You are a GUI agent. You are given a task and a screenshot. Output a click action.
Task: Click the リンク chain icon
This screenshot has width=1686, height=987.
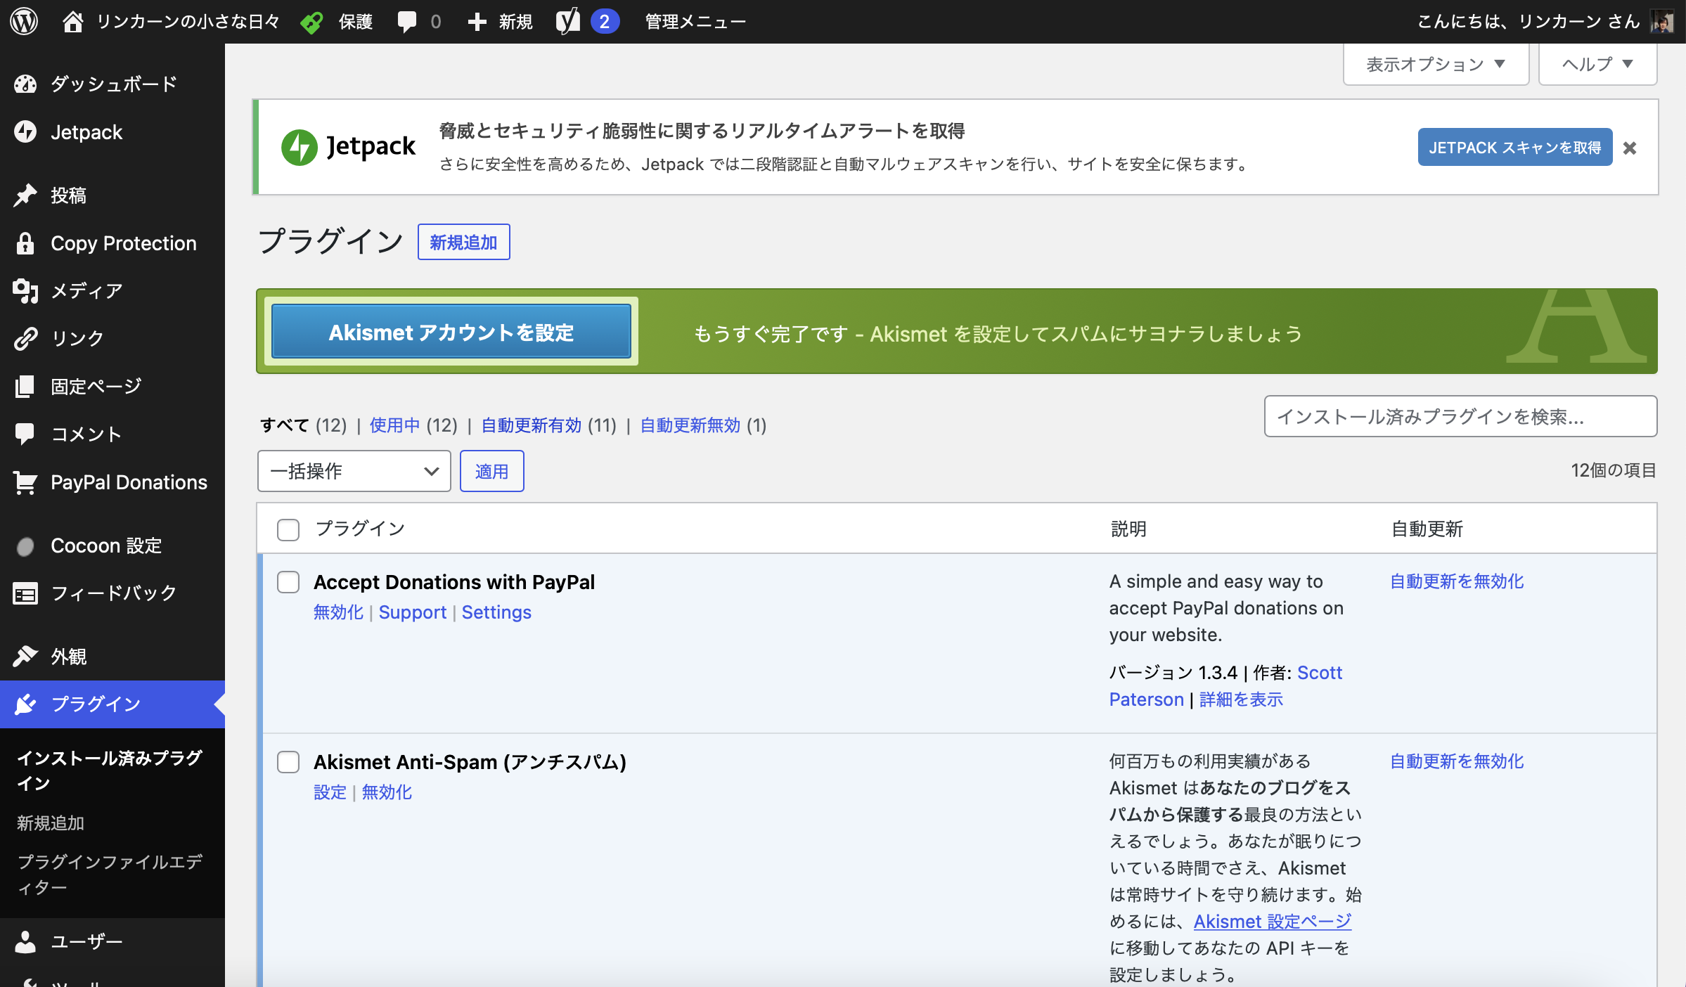pos(25,339)
